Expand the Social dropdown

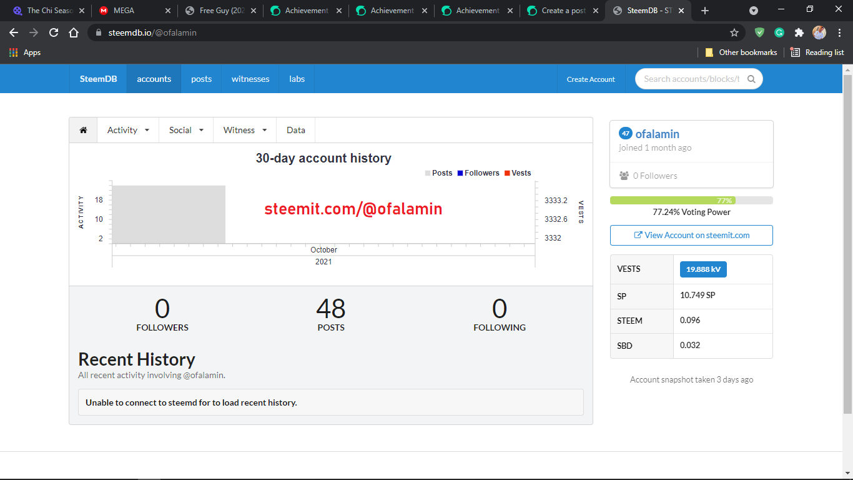click(186, 130)
